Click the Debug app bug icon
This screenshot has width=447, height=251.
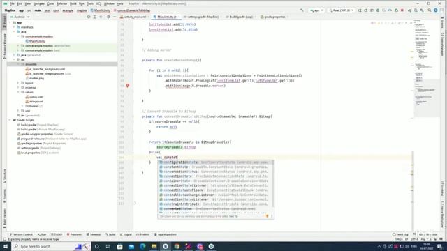pyautogui.click(x=378, y=10)
